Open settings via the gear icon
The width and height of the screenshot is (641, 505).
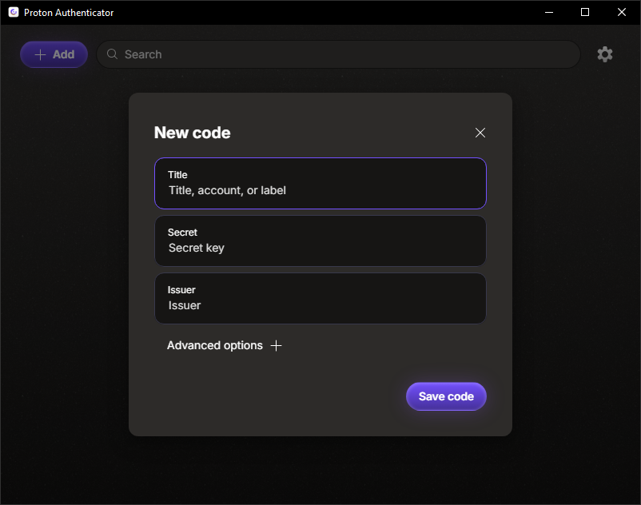pyautogui.click(x=605, y=54)
